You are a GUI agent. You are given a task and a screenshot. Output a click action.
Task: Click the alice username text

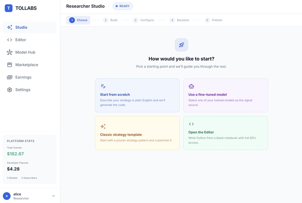[x=17, y=194]
